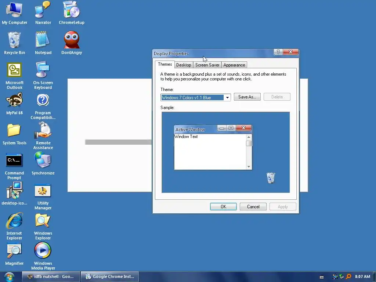Switch to the Themes tab
The height and width of the screenshot is (282, 376).
pyautogui.click(x=165, y=64)
